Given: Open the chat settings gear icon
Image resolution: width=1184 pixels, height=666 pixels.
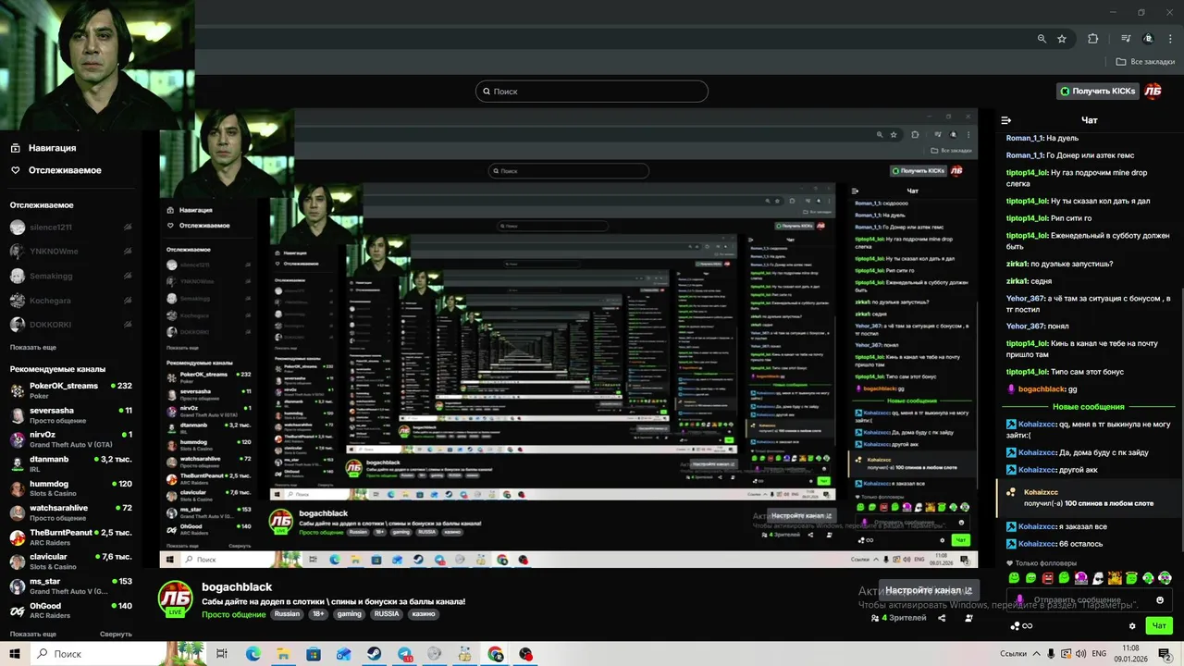Looking at the screenshot, I should [x=1132, y=626].
